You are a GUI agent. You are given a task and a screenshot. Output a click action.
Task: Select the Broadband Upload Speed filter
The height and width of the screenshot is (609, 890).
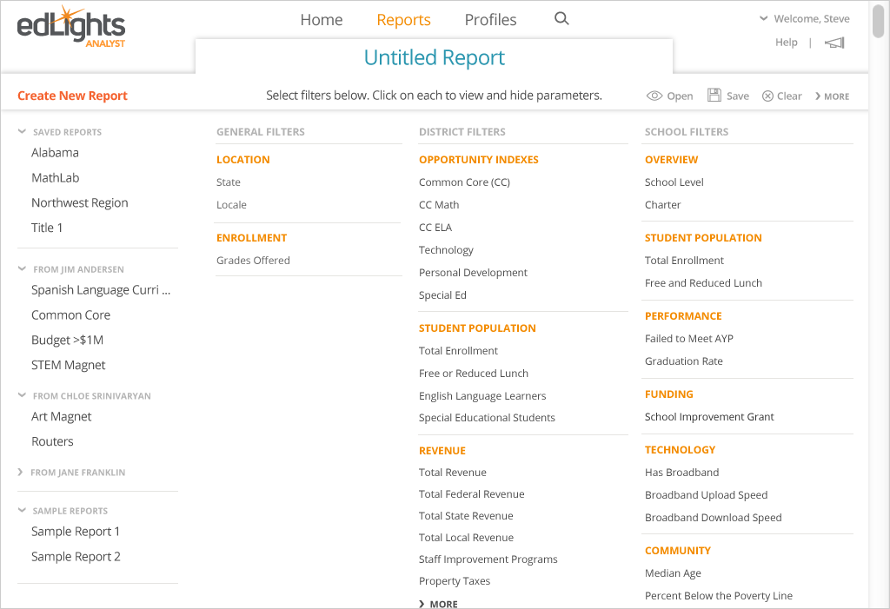(x=706, y=495)
